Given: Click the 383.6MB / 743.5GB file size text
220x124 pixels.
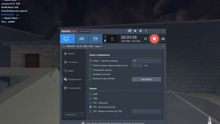Looking at the screenshot, I should [x=131, y=41].
